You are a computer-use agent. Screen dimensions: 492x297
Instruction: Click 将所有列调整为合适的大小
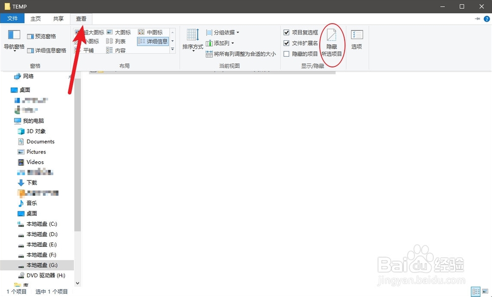pos(241,55)
